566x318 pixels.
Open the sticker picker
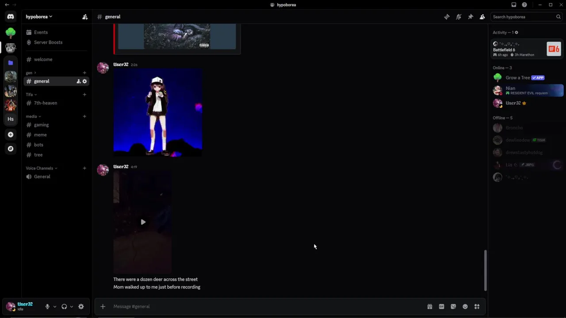[x=453, y=307]
